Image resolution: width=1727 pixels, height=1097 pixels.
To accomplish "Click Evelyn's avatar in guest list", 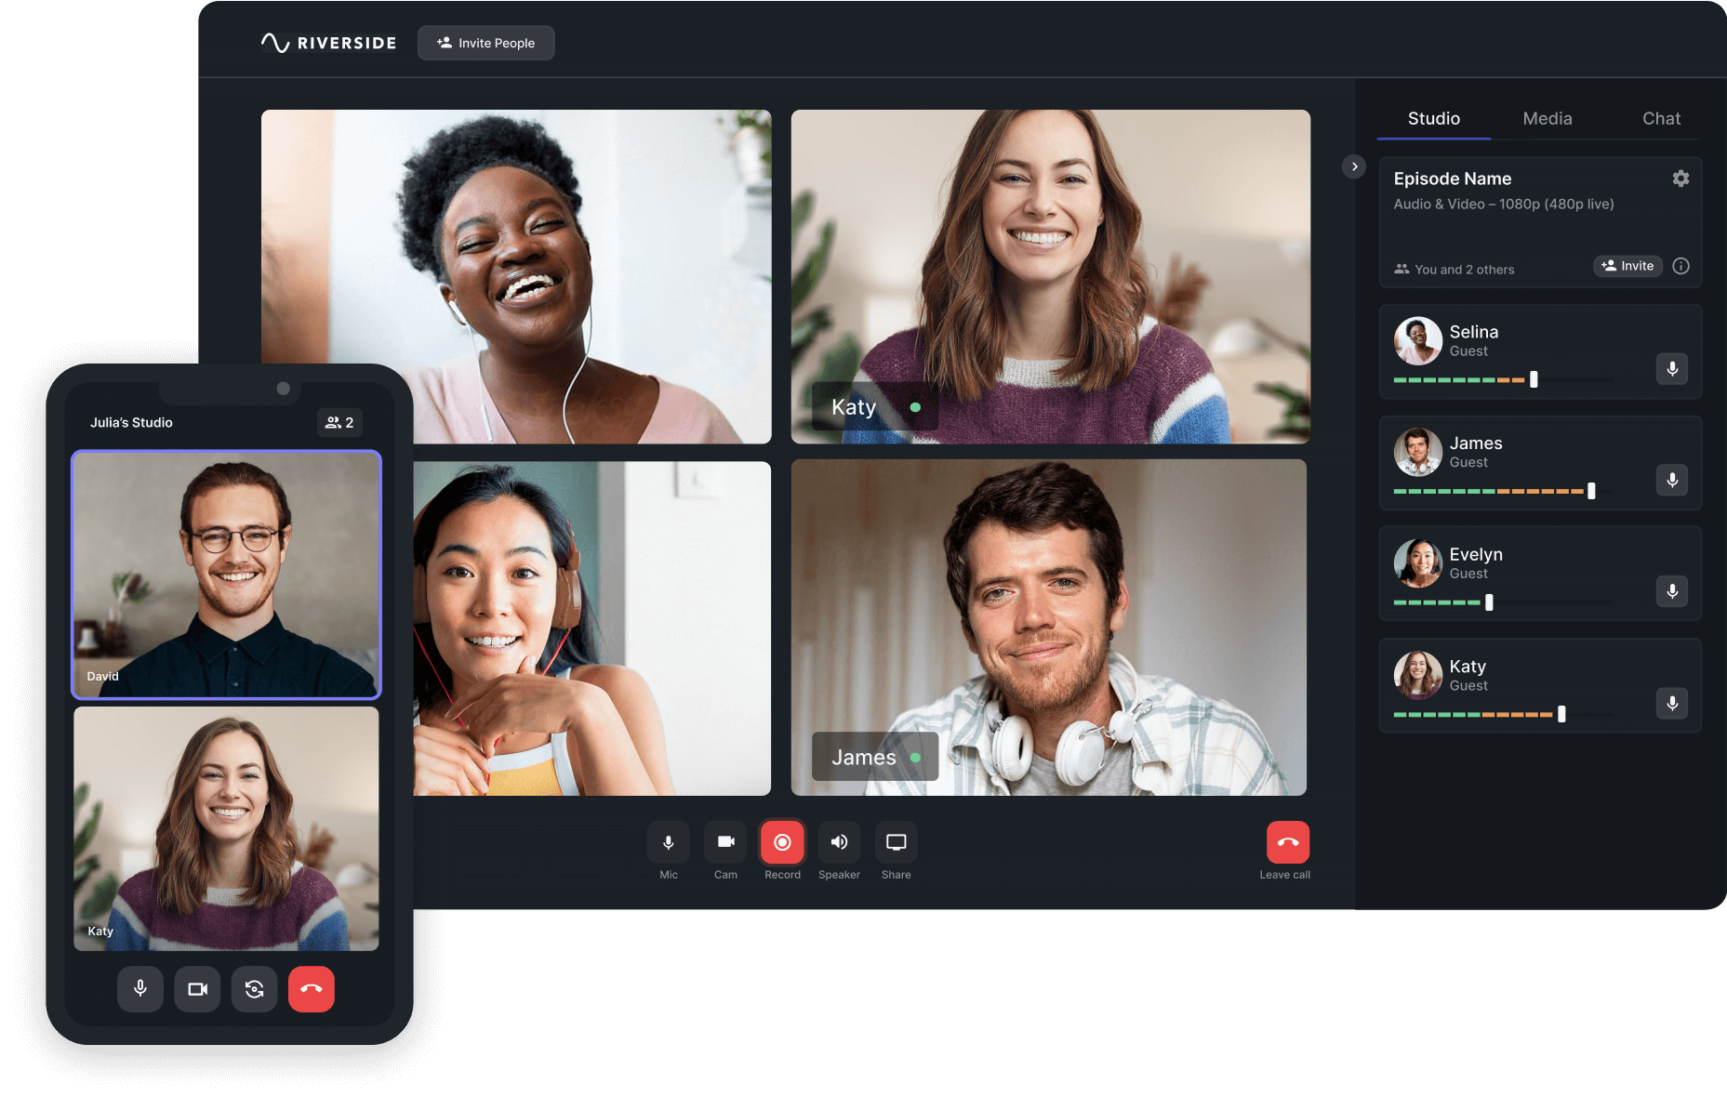I will point(1417,563).
